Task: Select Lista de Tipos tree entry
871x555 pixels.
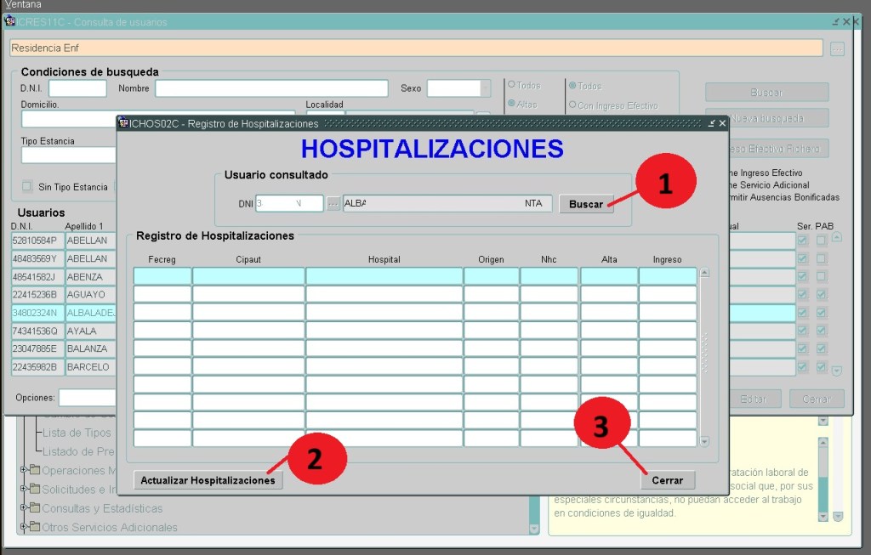Action: (x=77, y=433)
